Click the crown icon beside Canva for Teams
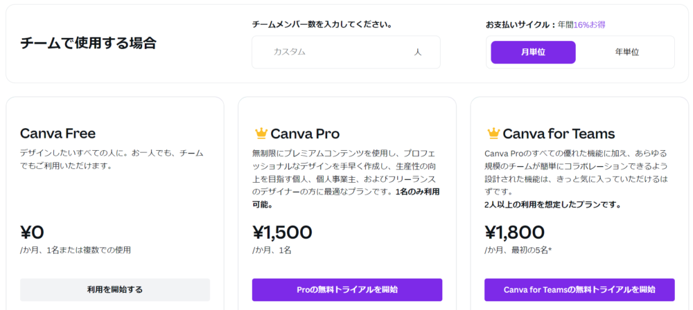The image size is (693, 310). [493, 134]
